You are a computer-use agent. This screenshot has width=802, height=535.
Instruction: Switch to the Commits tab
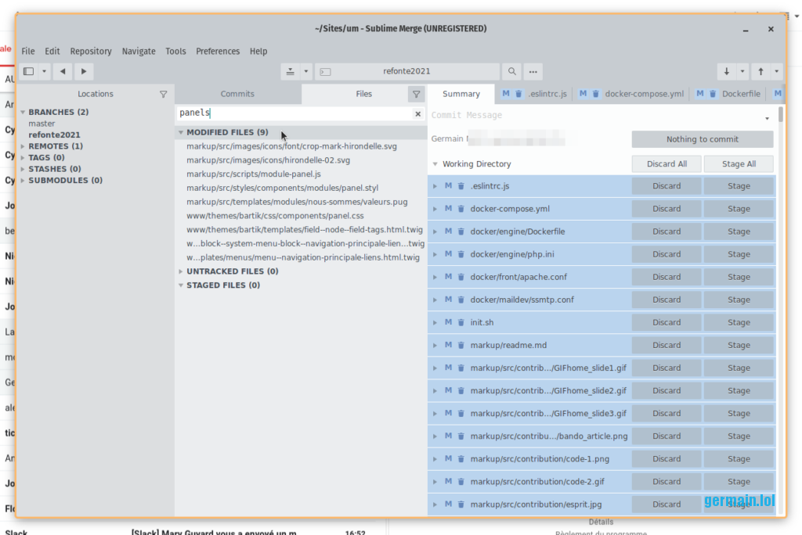point(237,94)
